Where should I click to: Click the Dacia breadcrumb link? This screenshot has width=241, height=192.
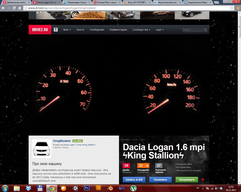[x=135, y=139]
